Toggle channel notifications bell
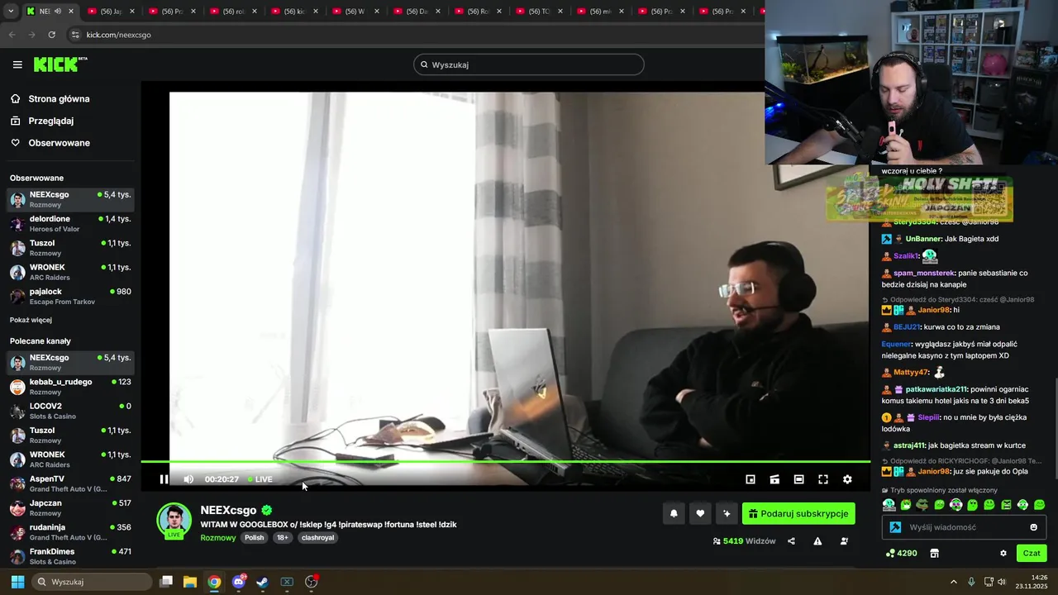Screen dimensions: 1058x595 674,513
